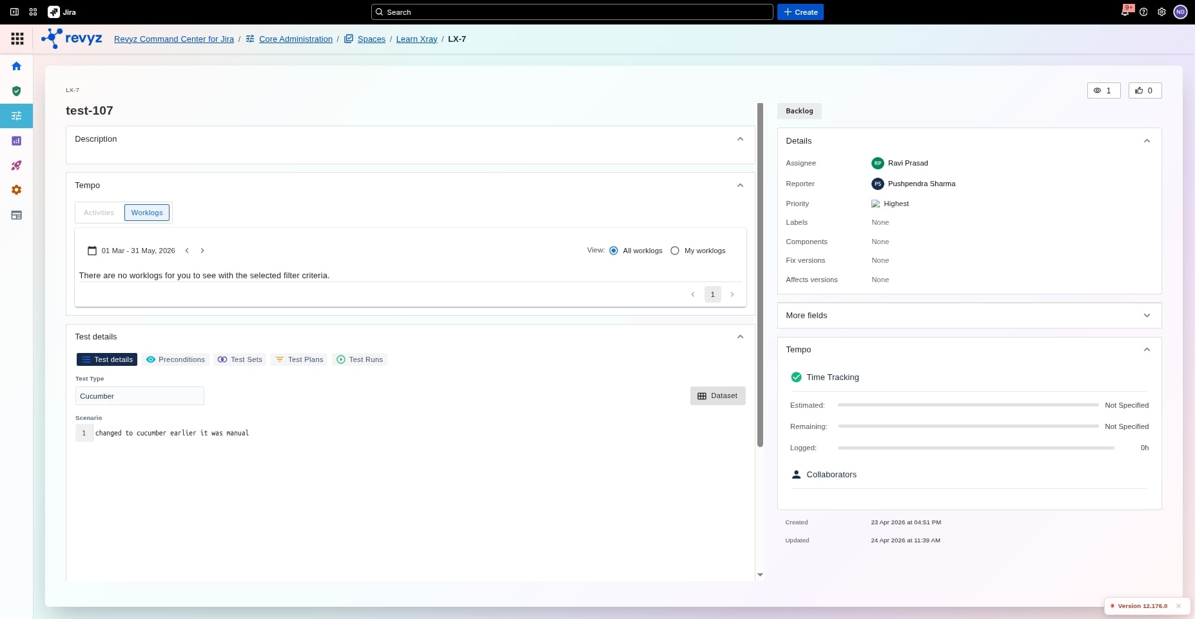Image resolution: width=1195 pixels, height=619 pixels.
Task: Go to next worklogs page
Action: (732, 294)
